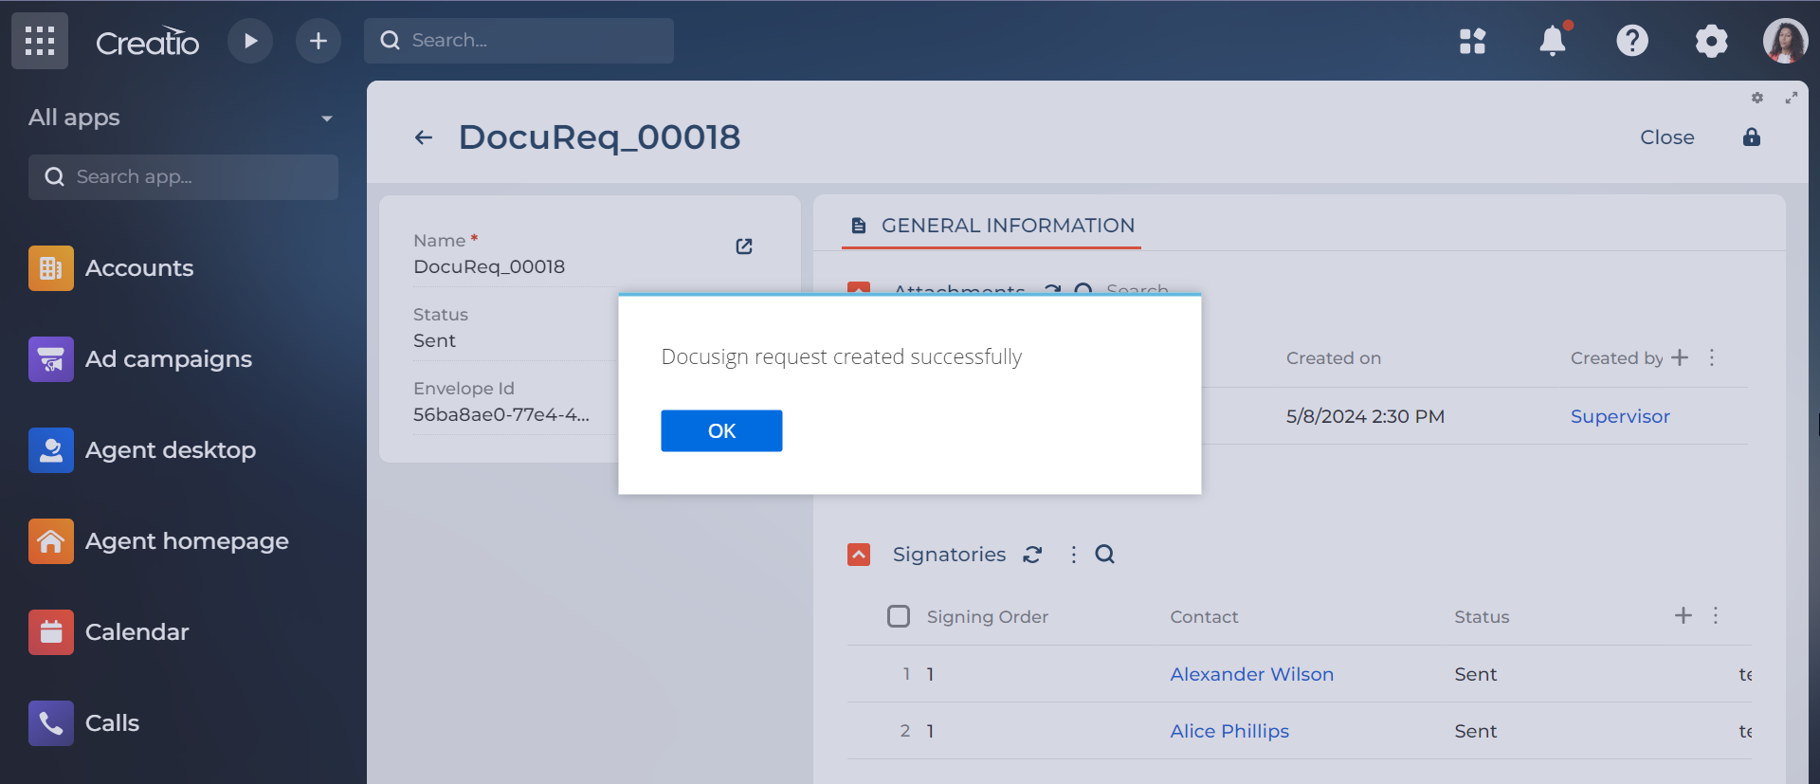Add a new attachment with plus icon
1820x784 pixels.
pyautogui.click(x=1680, y=357)
